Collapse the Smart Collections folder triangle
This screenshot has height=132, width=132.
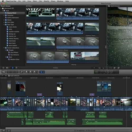click(4, 48)
